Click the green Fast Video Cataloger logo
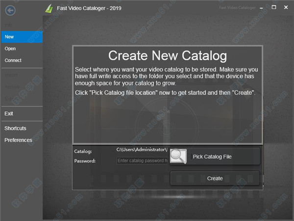 point(49,8)
